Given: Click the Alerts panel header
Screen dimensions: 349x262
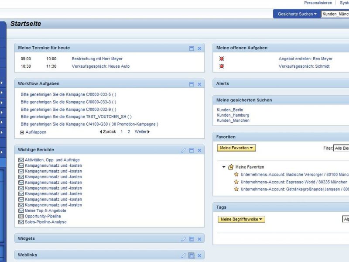Looking at the screenshot, I should click(x=281, y=84).
